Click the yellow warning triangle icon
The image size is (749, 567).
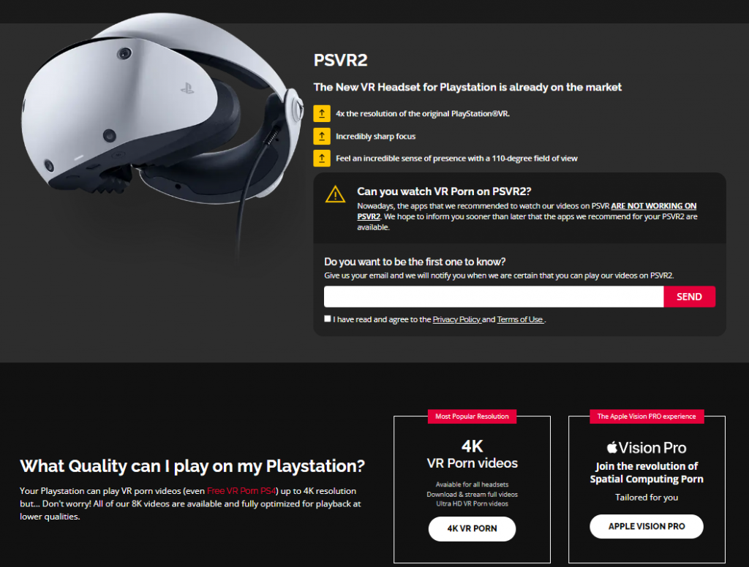[335, 194]
